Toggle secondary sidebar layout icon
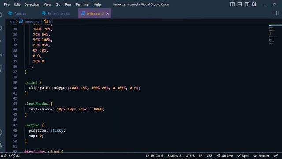The image size is (282, 159). coord(247,4)
